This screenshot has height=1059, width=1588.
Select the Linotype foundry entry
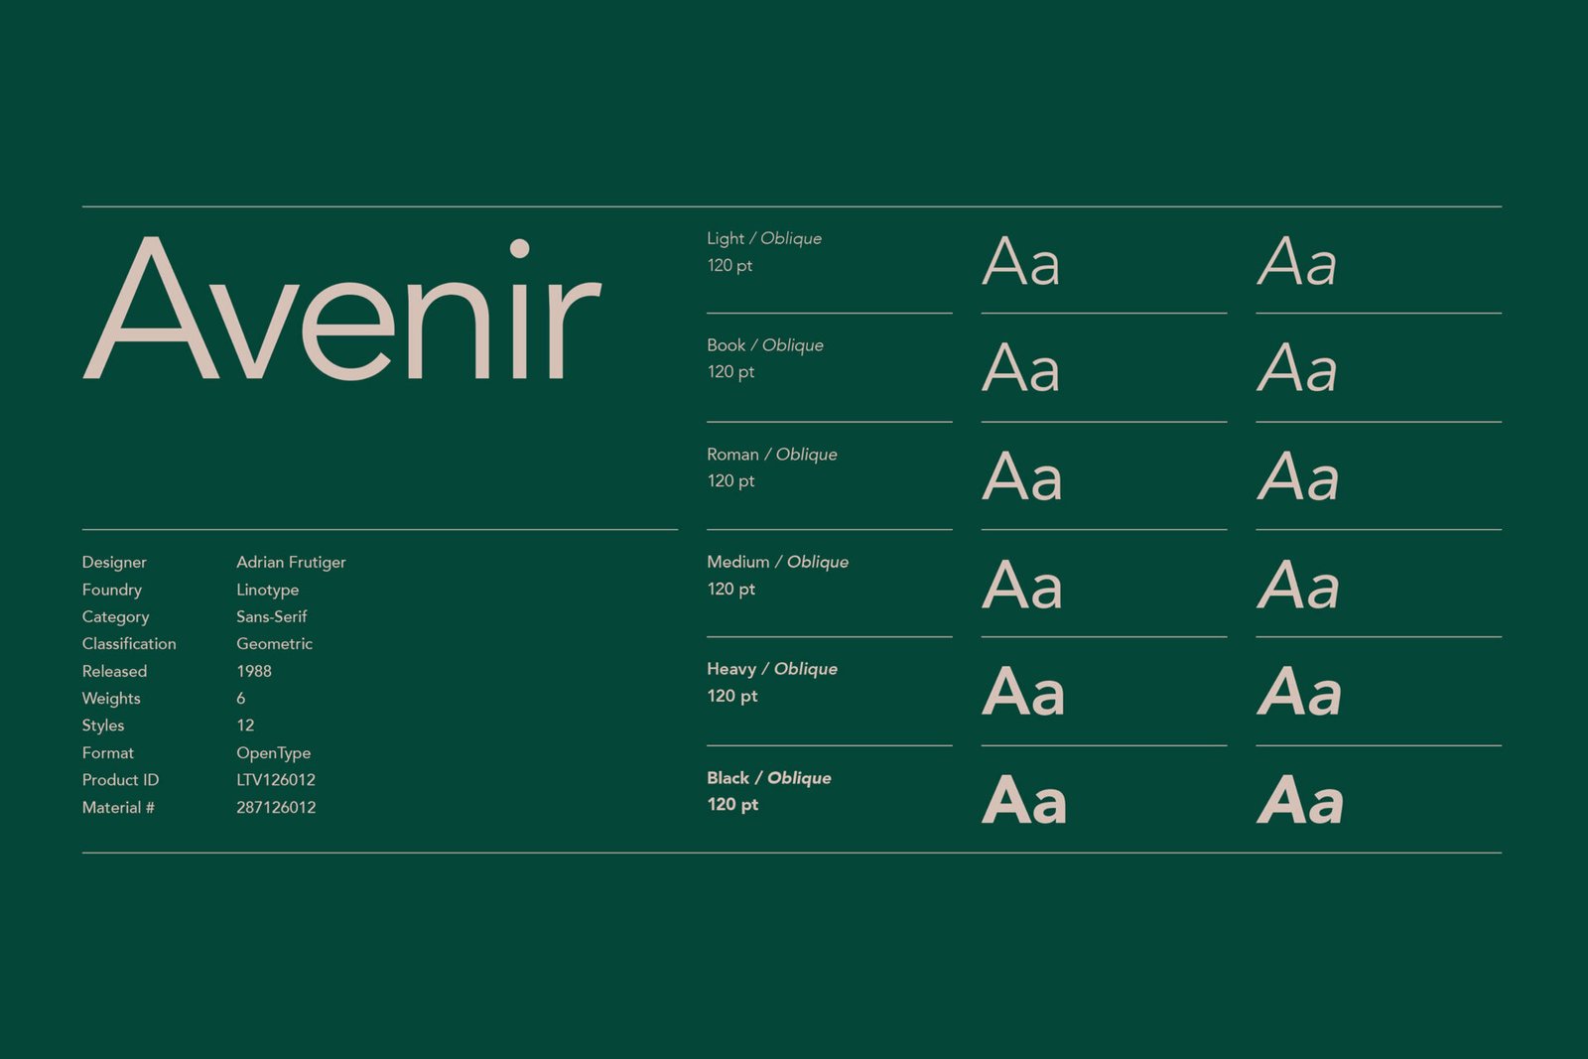pyautogui.click(x=267, y=590)
